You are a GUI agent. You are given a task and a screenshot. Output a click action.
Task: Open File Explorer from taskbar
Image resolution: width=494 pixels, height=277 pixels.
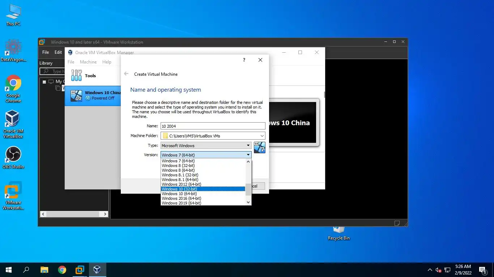[x=44, y=270]
